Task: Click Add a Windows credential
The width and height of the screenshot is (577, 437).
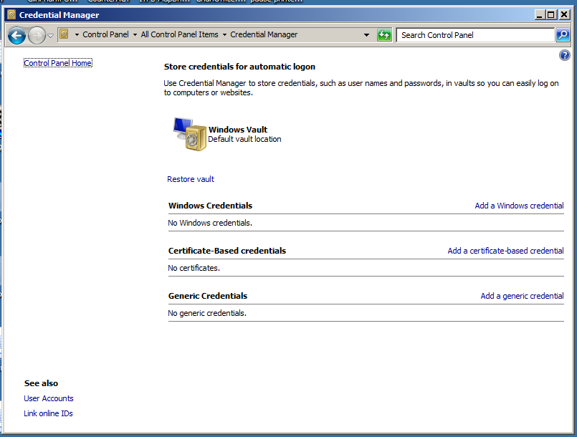Action: tap(519, 206)
